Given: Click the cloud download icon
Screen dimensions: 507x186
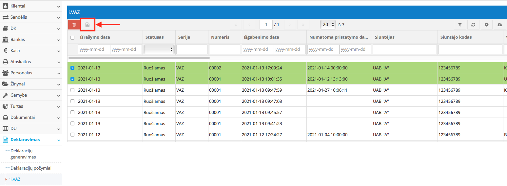Looking at the screenshot, I should pyautogui.click(x=500, y=25).
